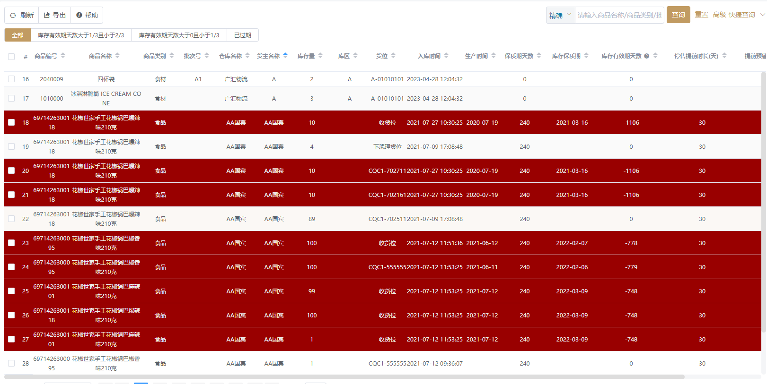Sort by 停售提前时长(天) column sort arrows
The width and height of the screenshot is (767, 384).
click(724, 56)
